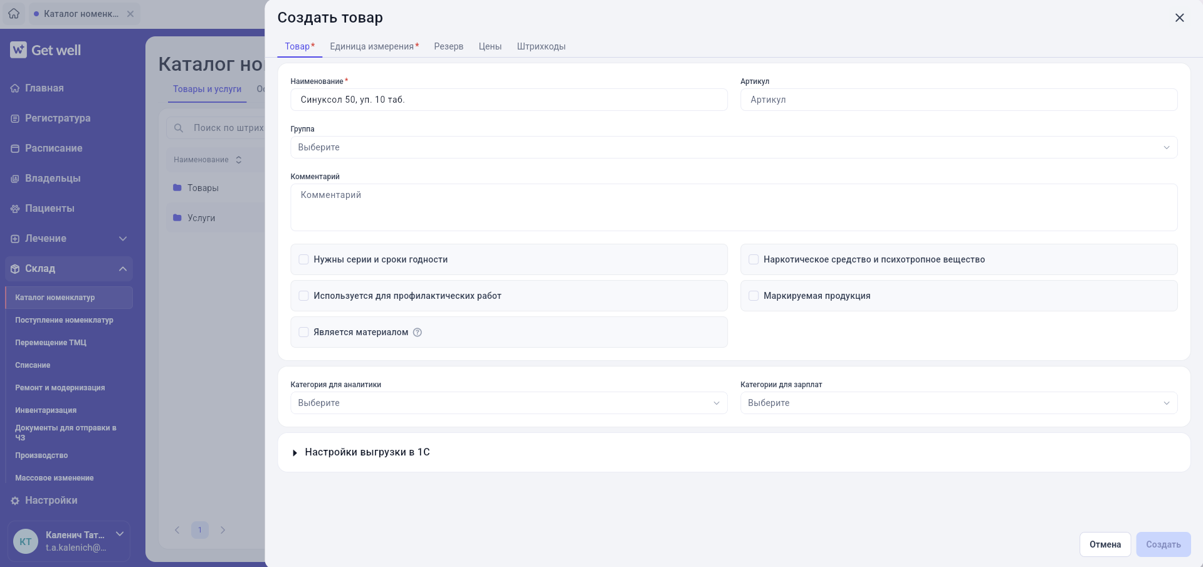Collapse the Склад sidebar chevron

[x=123, y=269]
